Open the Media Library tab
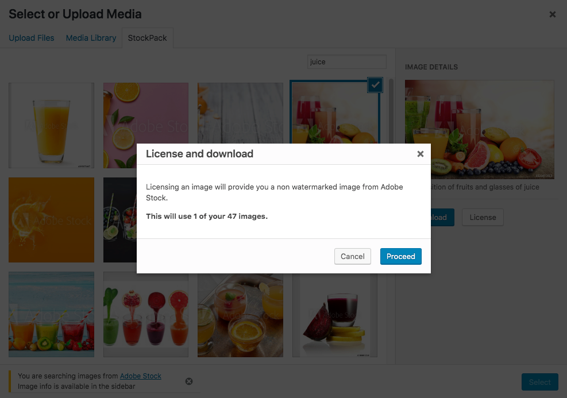 [x=91, y=38]
